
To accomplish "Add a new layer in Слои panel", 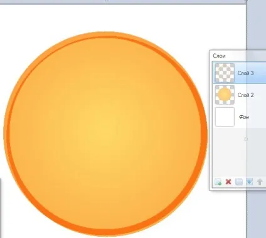I will point(218,182).
